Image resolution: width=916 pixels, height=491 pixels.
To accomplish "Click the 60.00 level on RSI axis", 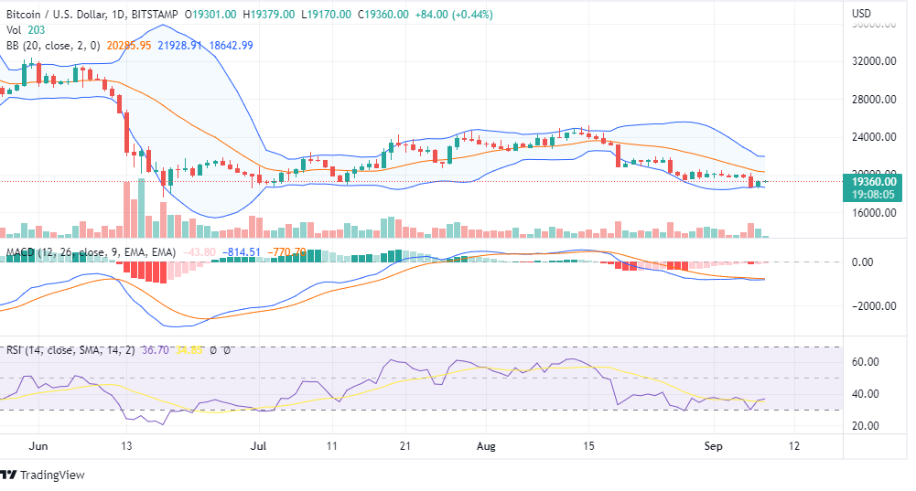I will (865, 362).
